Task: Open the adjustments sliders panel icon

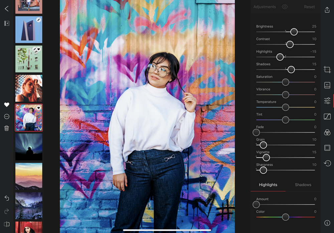Action: coord(327,100)
